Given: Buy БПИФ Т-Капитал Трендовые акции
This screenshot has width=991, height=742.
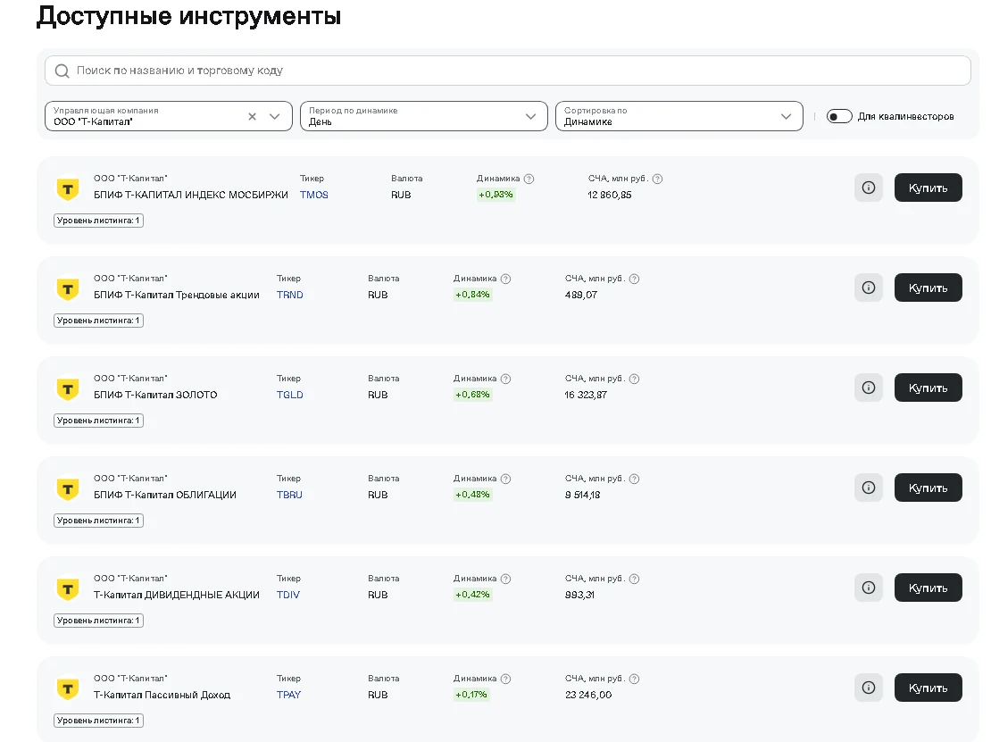Looking at the screenshot, I should (928, 288).
